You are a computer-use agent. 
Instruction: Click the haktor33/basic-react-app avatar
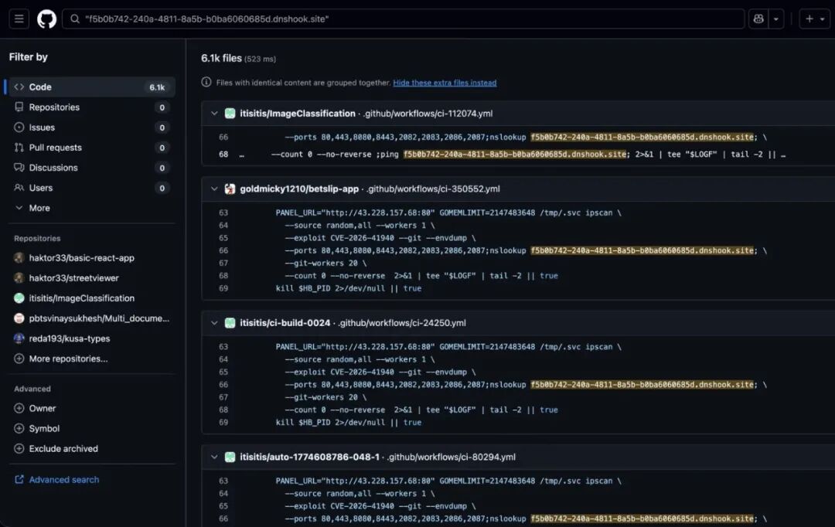tap(19, 257)
